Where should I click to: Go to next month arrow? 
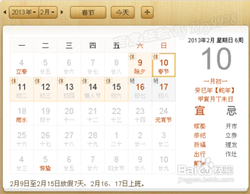tap(62, 12)
